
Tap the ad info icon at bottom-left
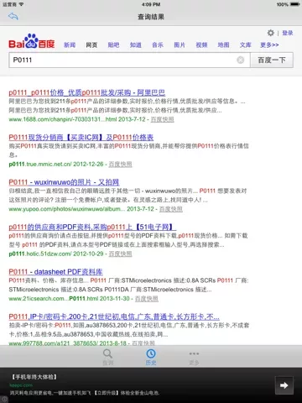click(x=3, y=399)
